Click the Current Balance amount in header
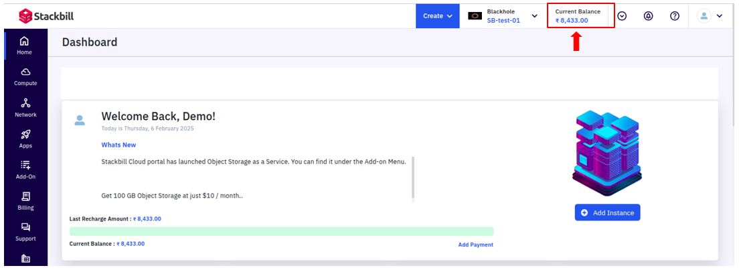Viewport: 739px width, 272px height. tap(571, 20)
